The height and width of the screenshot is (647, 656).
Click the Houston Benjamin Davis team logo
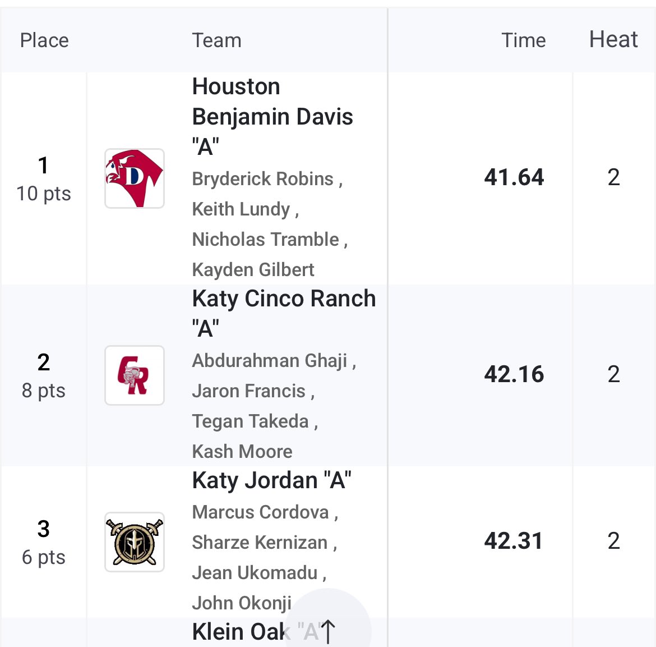(135, 178)
